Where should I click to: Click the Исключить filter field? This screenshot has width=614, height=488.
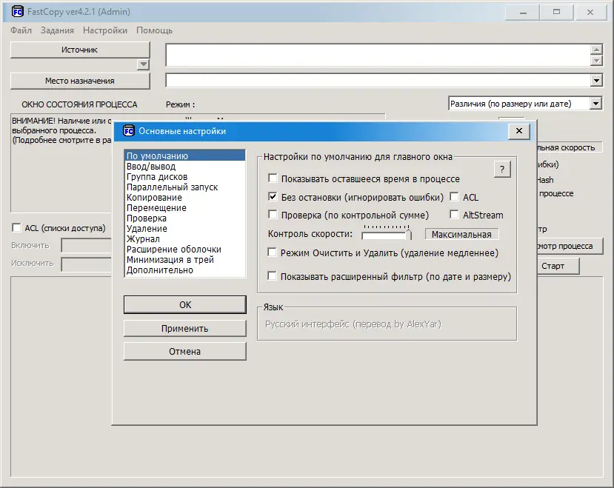pos(87,264)
